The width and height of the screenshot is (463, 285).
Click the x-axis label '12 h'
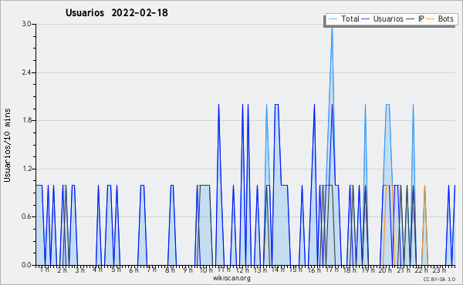tap(242, 270)
